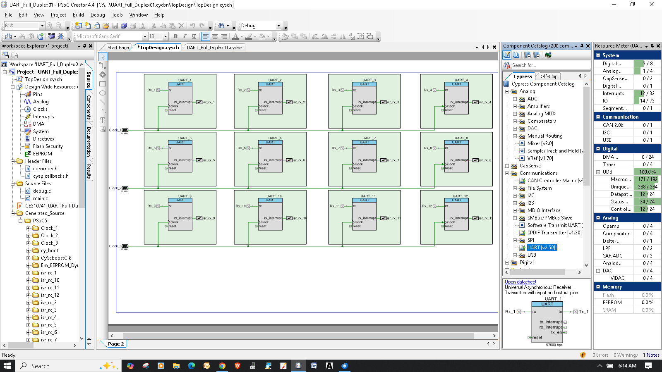Expand the ADC category in catalog
This screenshot has height=372, width=662.
coord(515,99)
